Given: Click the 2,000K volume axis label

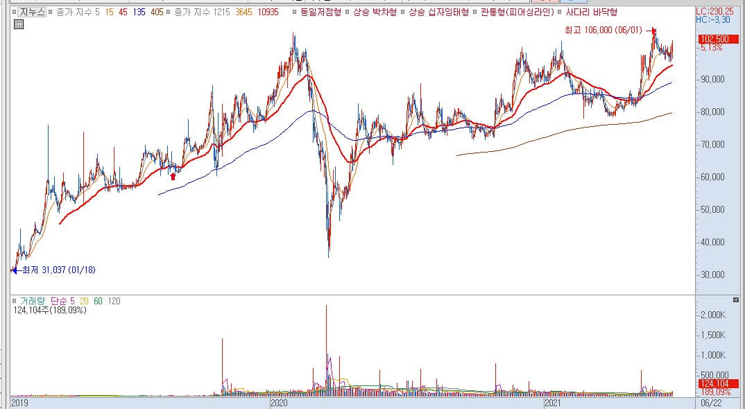Looking at the screenshot, I should tap(714, 315).
